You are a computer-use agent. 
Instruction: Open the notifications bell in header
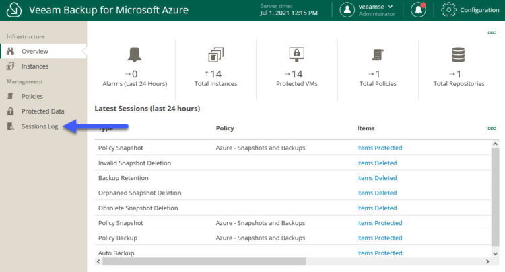point(418,10)
